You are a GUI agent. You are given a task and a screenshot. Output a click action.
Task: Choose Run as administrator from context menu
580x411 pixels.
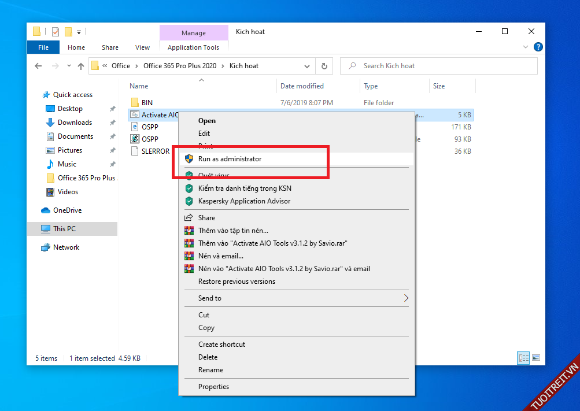point(230,159)
